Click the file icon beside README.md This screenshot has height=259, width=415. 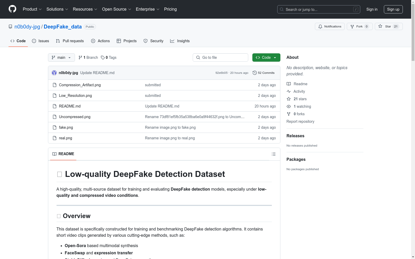coord(54,106)
